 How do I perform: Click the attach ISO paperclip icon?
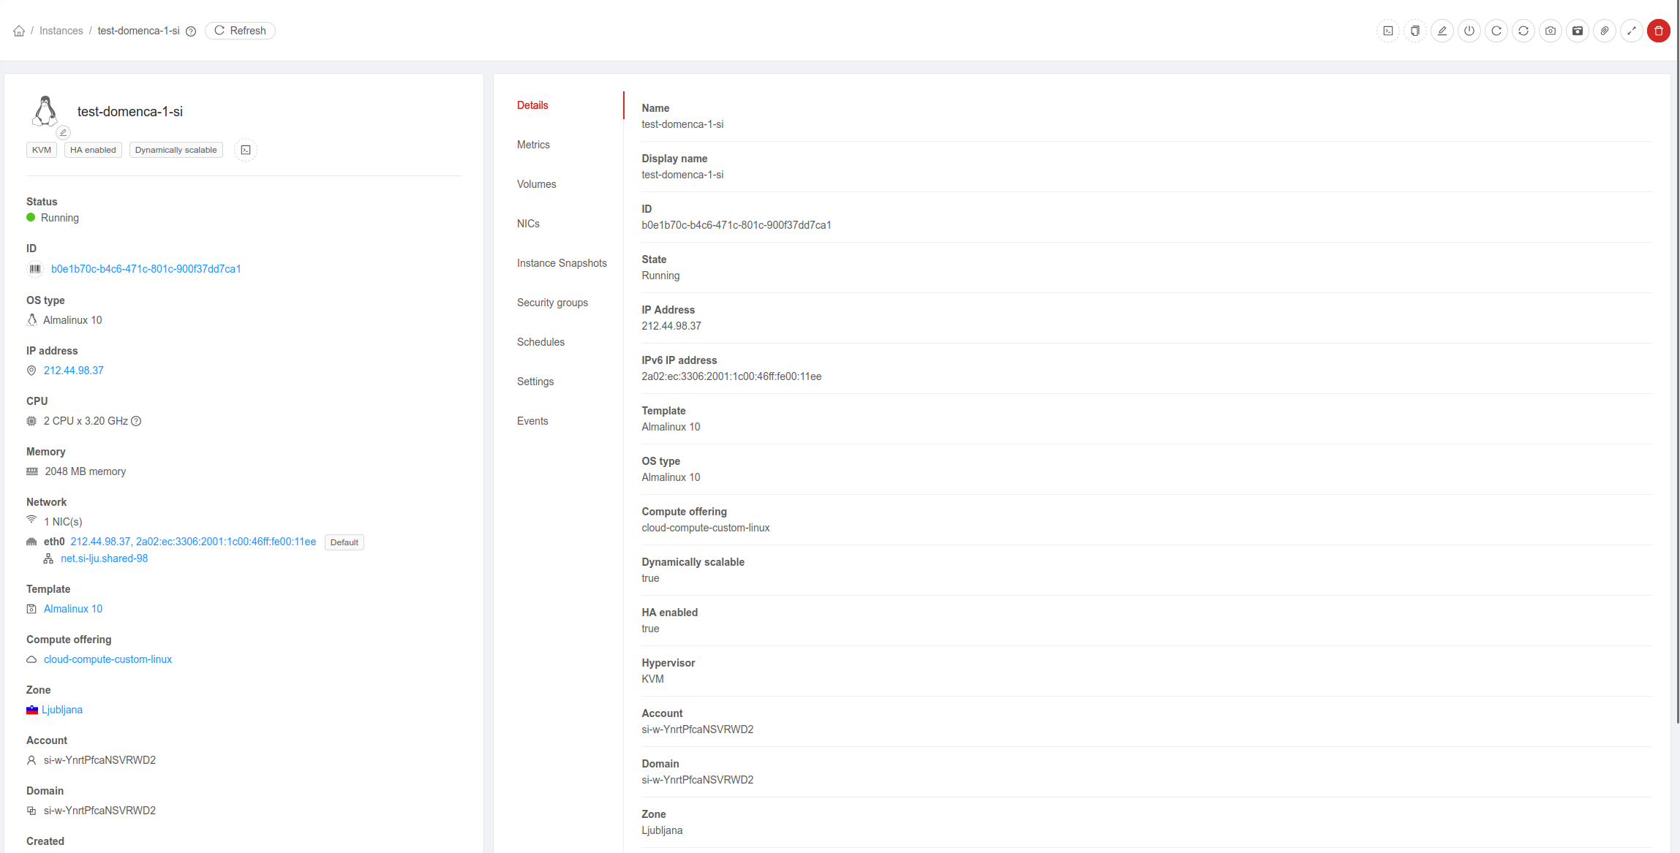coord(1604,31)
